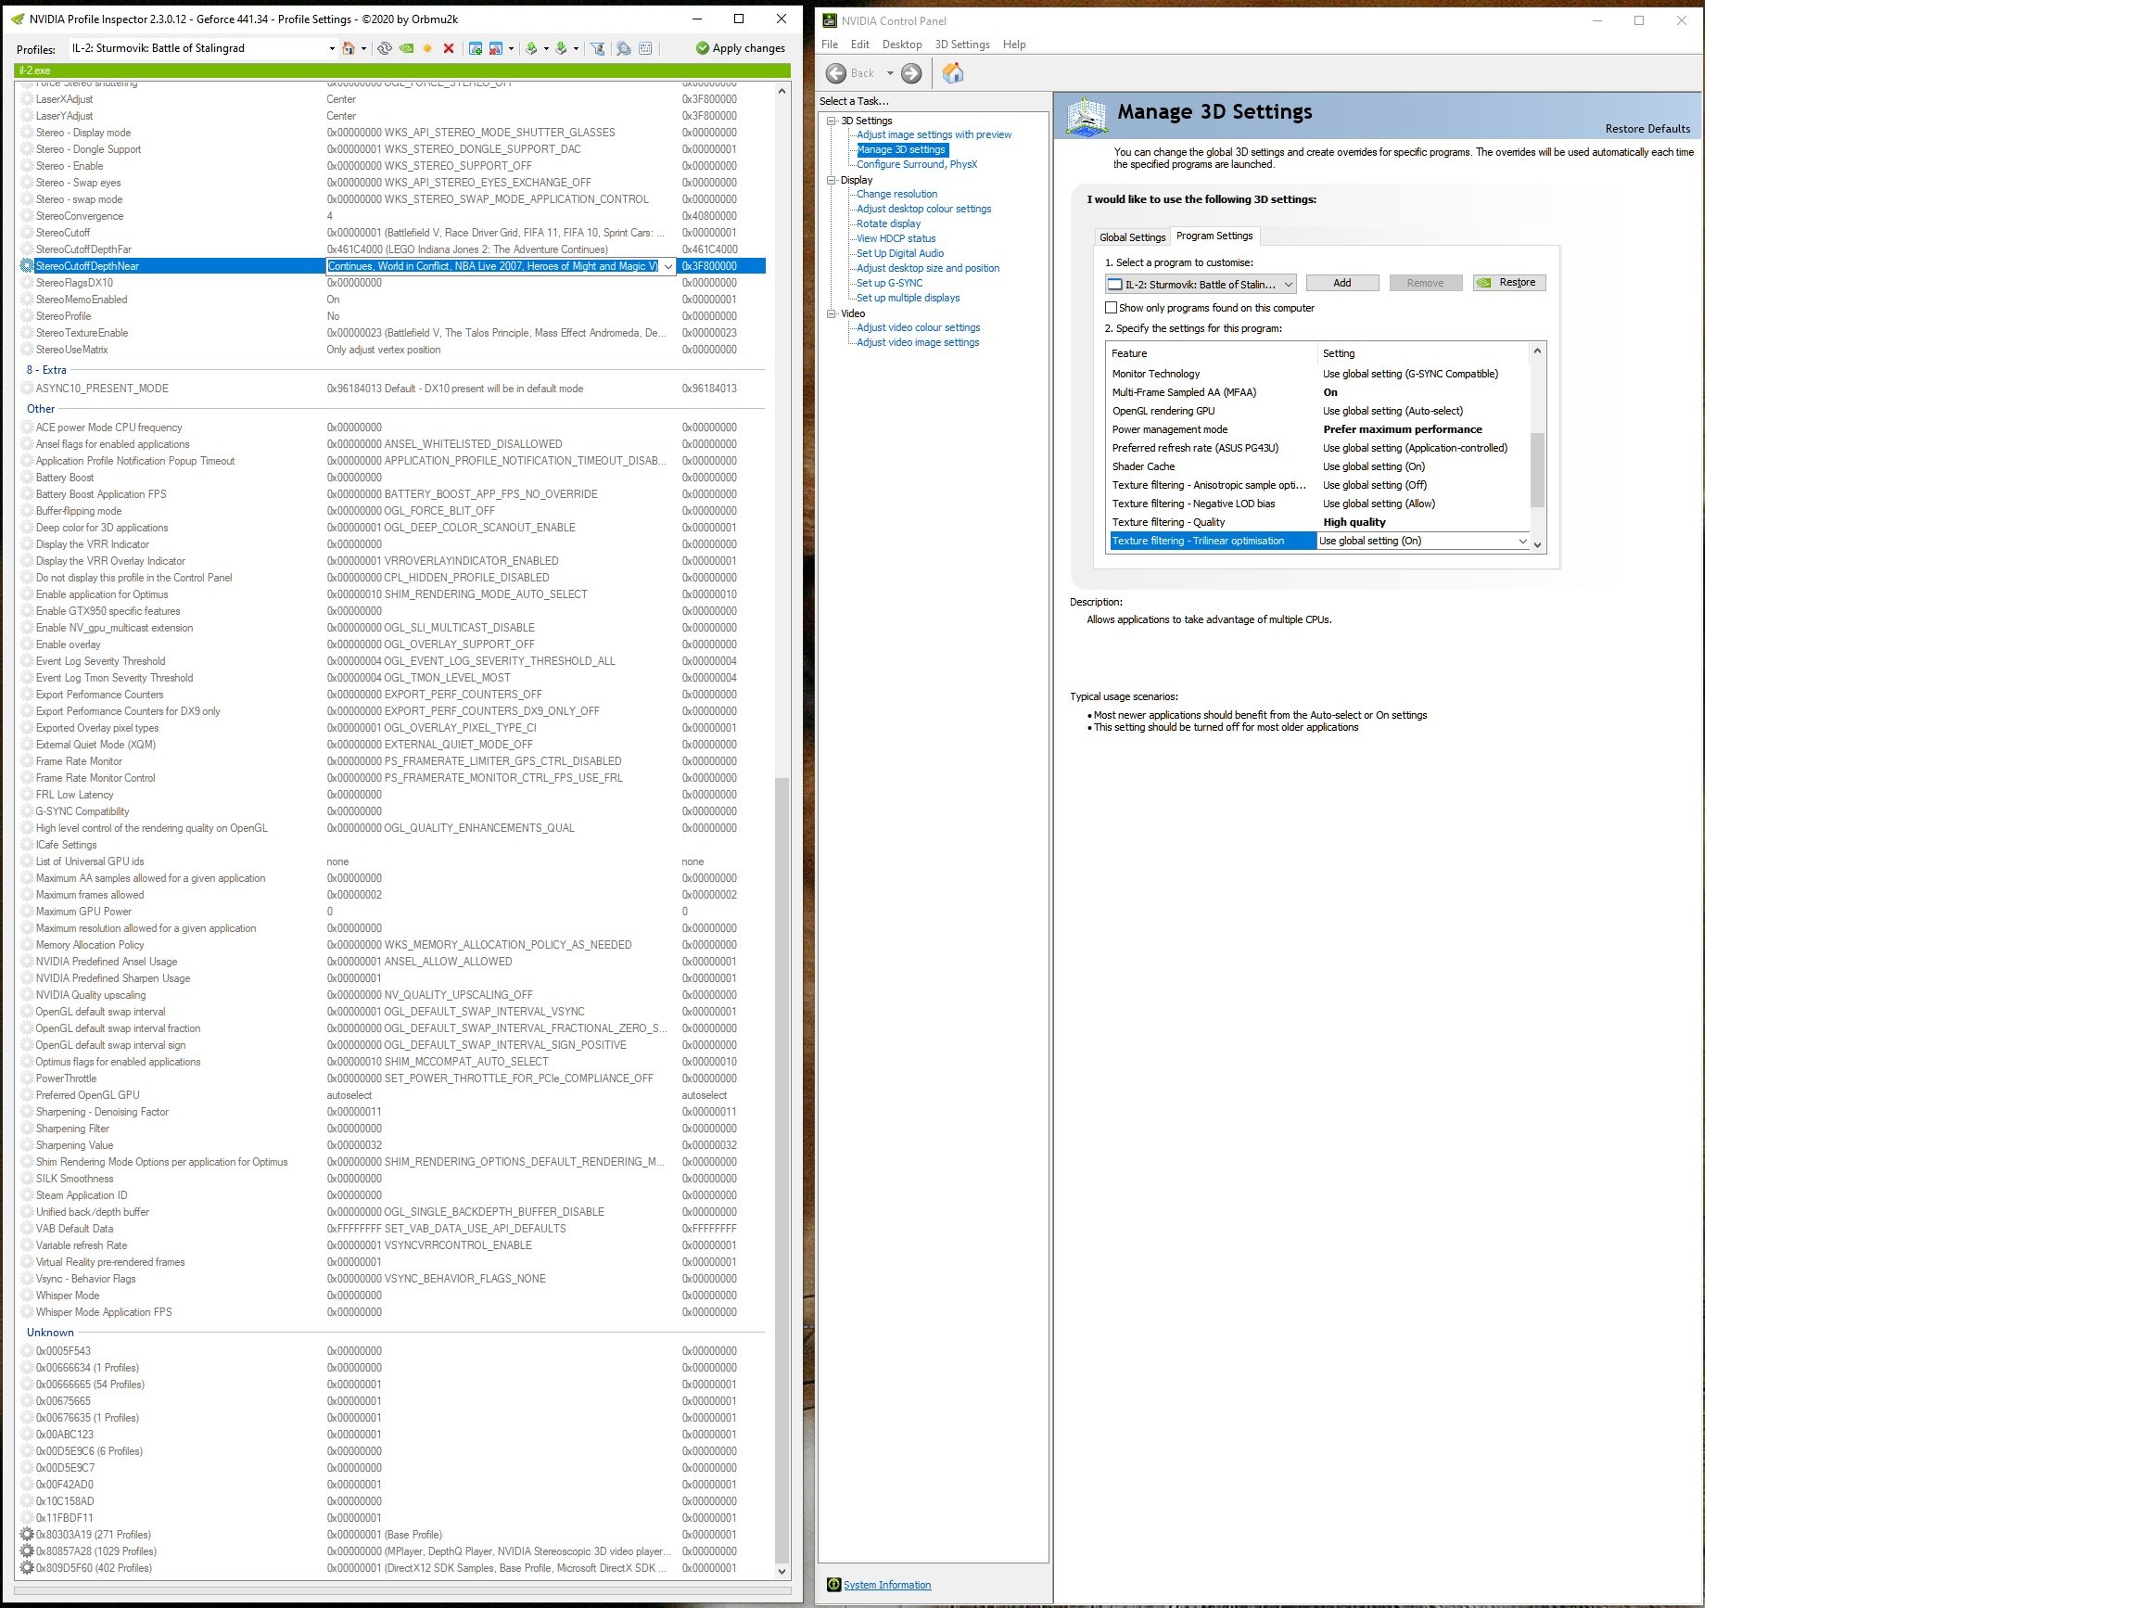Select 'Texture filtering - Quality' feature row
The image size is (2136, 1608).
[x=1319, y=522]
